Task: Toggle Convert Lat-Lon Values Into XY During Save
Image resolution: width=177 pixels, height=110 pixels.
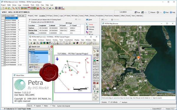Action: pos(30,20)
